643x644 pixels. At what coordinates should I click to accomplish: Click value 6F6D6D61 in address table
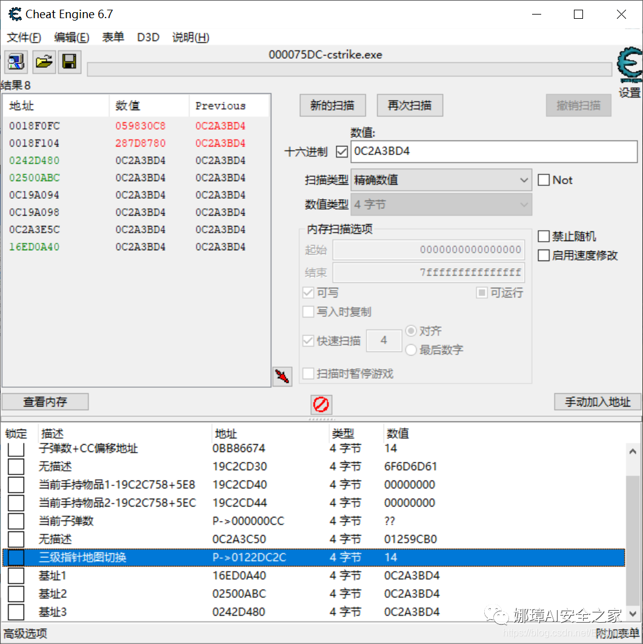(410, 466)
